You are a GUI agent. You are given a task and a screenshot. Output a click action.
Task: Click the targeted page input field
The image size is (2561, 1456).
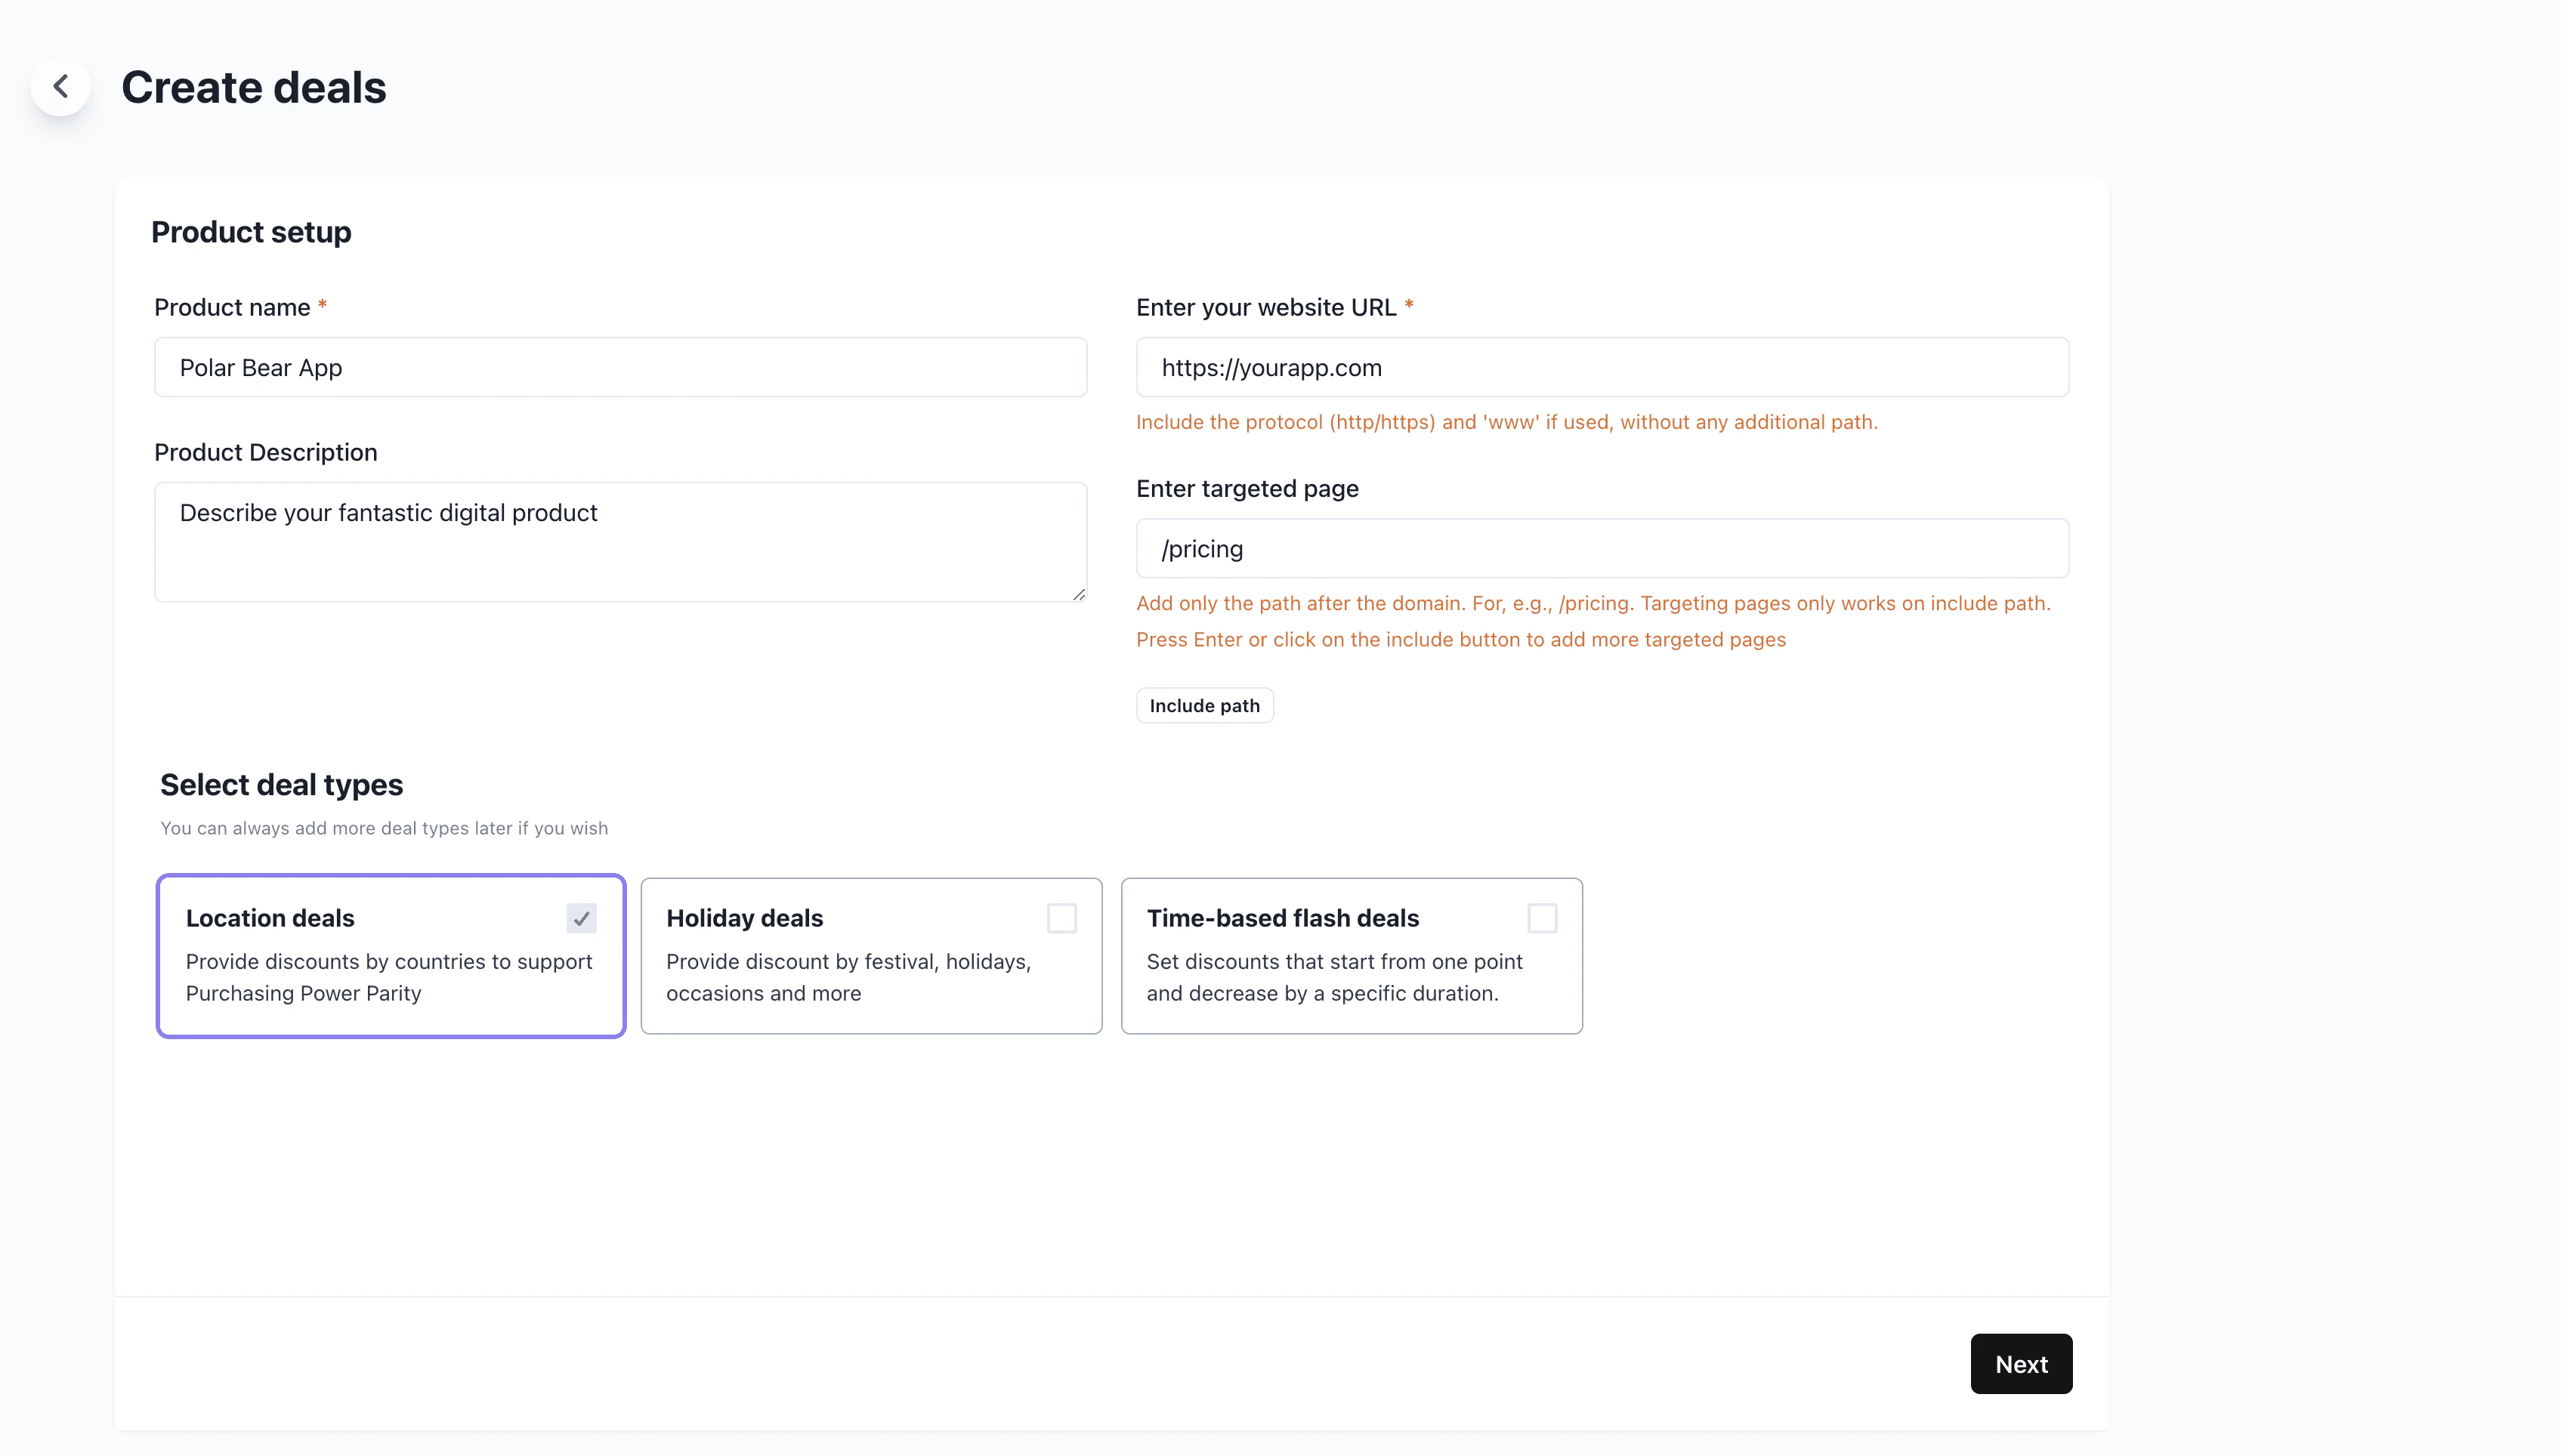click(1601, 548)
